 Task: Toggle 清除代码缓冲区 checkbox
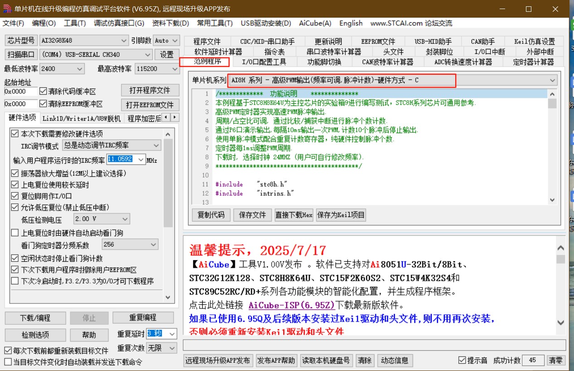[44, 91]
